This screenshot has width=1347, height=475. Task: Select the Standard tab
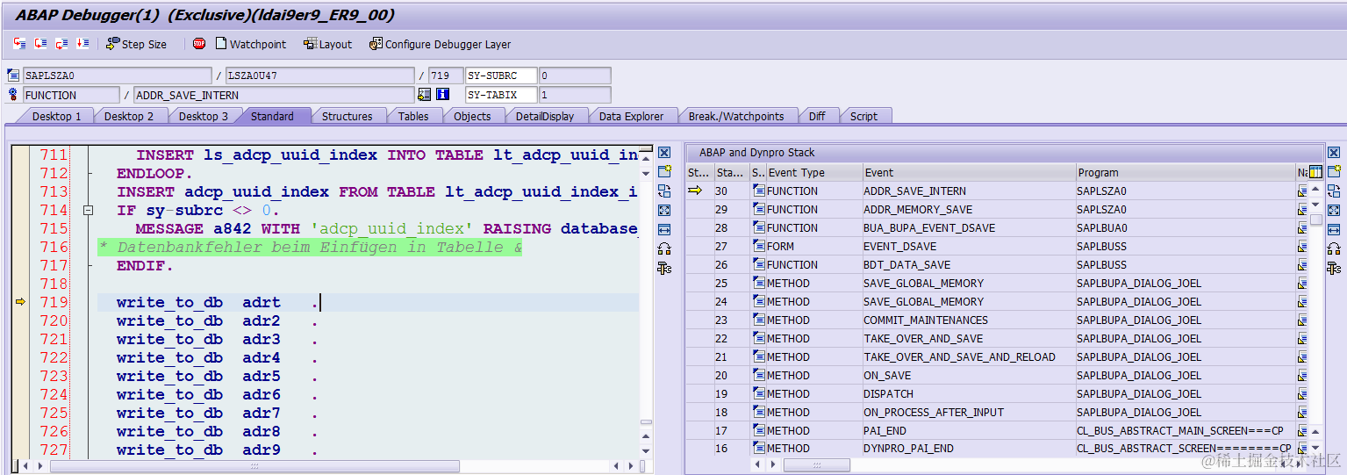(x=272, y=116)
